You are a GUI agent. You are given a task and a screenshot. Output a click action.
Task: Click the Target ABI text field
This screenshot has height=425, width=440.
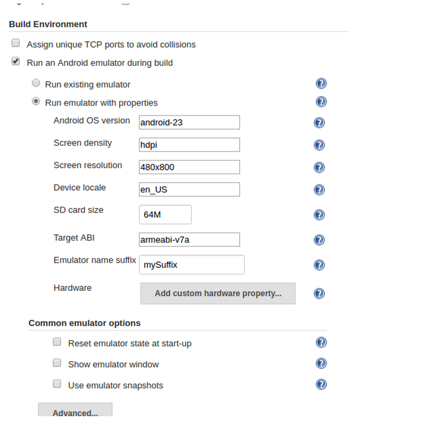189,240
